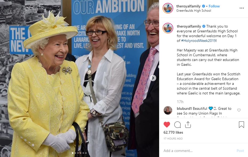Click theroyalfamily profile picture in header
Viewport: 248px width, 157px height.
point(168,8)
